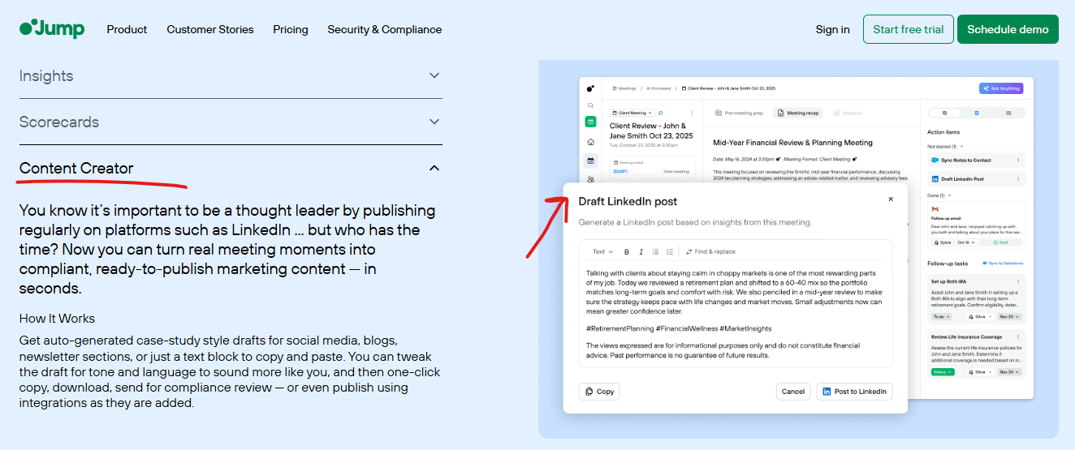Open the Pricing page
The width and height of the screenshot is (1075, 450).
point(291,29)
